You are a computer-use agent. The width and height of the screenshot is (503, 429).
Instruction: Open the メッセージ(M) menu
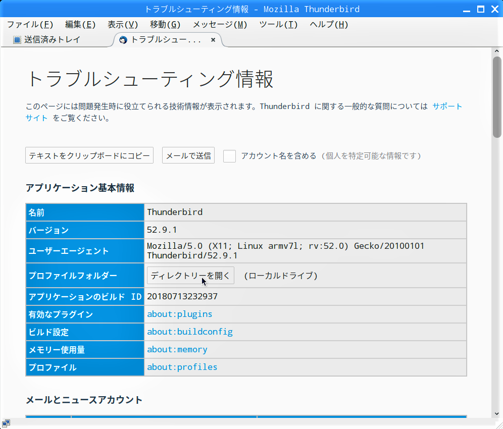coord(220,25)
